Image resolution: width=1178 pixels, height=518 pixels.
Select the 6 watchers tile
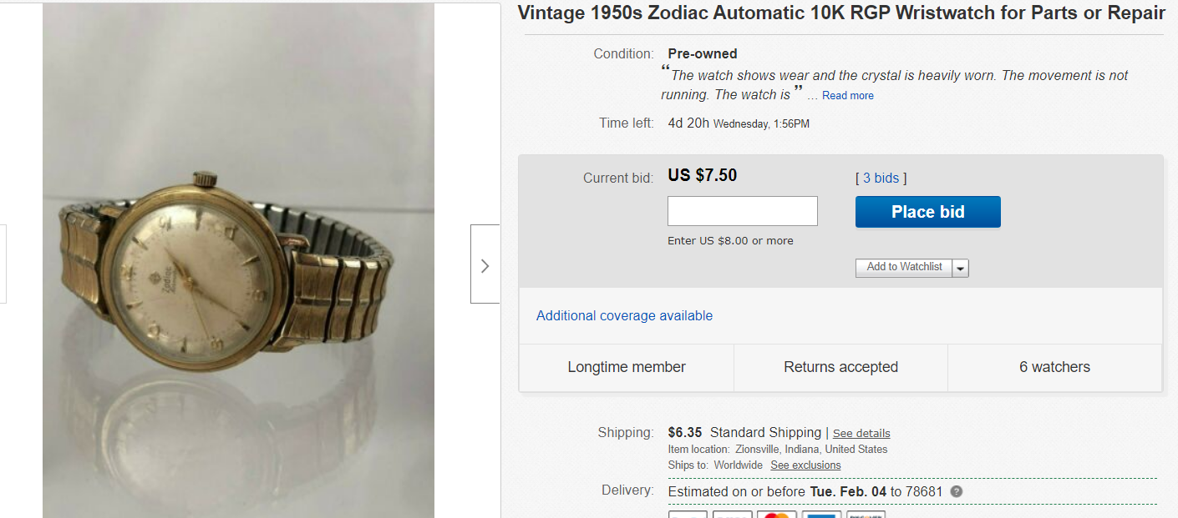[x=1054, y=367]
